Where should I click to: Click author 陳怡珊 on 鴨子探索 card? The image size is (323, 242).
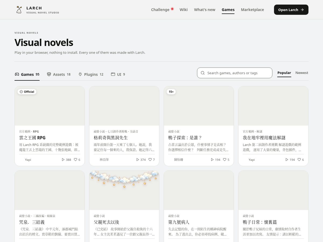(x=179, y=160)
